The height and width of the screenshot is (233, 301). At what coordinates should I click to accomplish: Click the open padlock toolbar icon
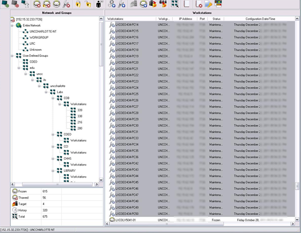point(89,4)
